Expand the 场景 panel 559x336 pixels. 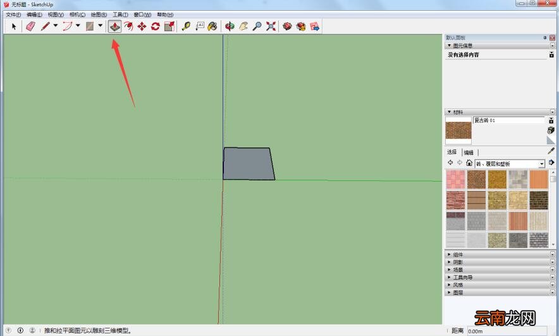coord(449,270)
